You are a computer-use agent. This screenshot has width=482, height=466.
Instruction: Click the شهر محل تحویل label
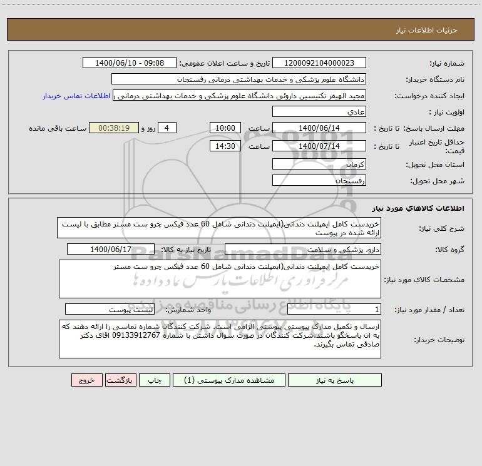tap(438, 181)
